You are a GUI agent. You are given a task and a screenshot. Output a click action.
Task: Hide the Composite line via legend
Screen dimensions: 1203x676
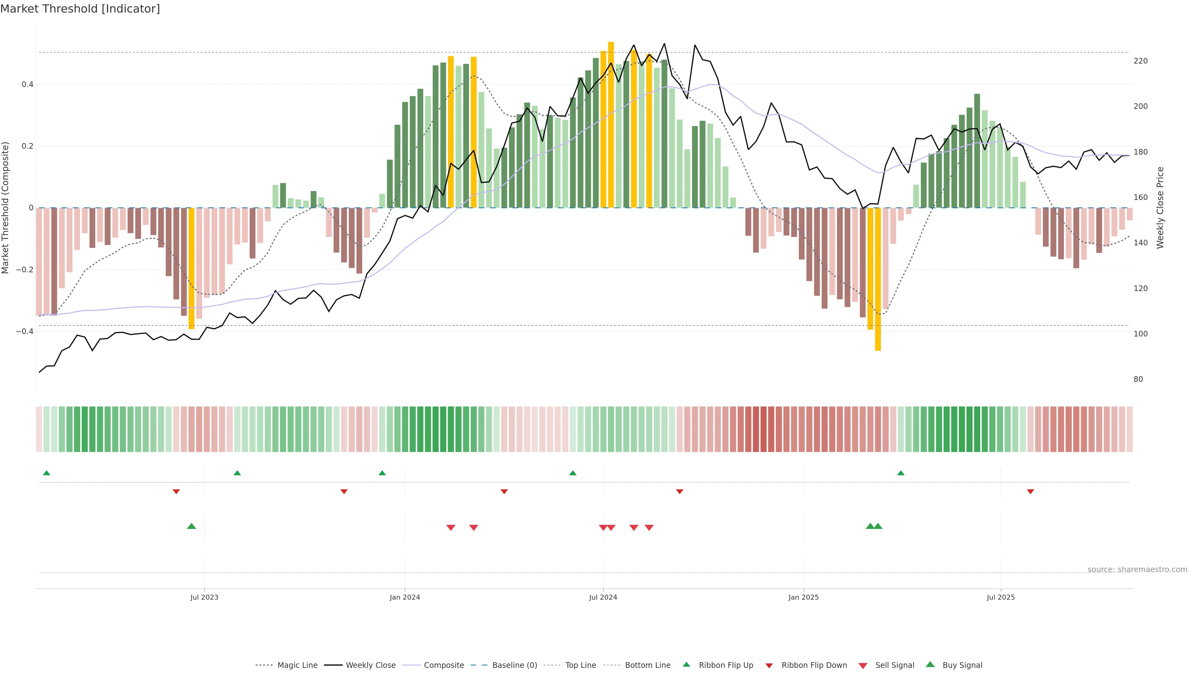444,665
